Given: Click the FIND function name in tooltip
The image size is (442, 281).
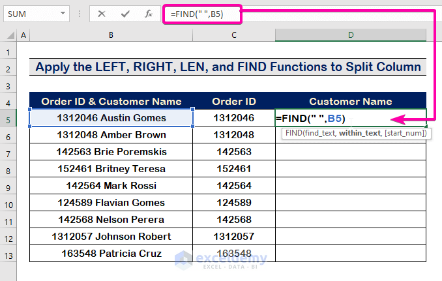Looking at the screenshot, I should [x=293, y=134].
